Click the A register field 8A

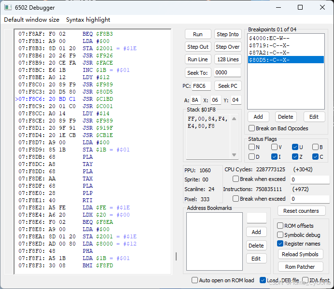195,100
